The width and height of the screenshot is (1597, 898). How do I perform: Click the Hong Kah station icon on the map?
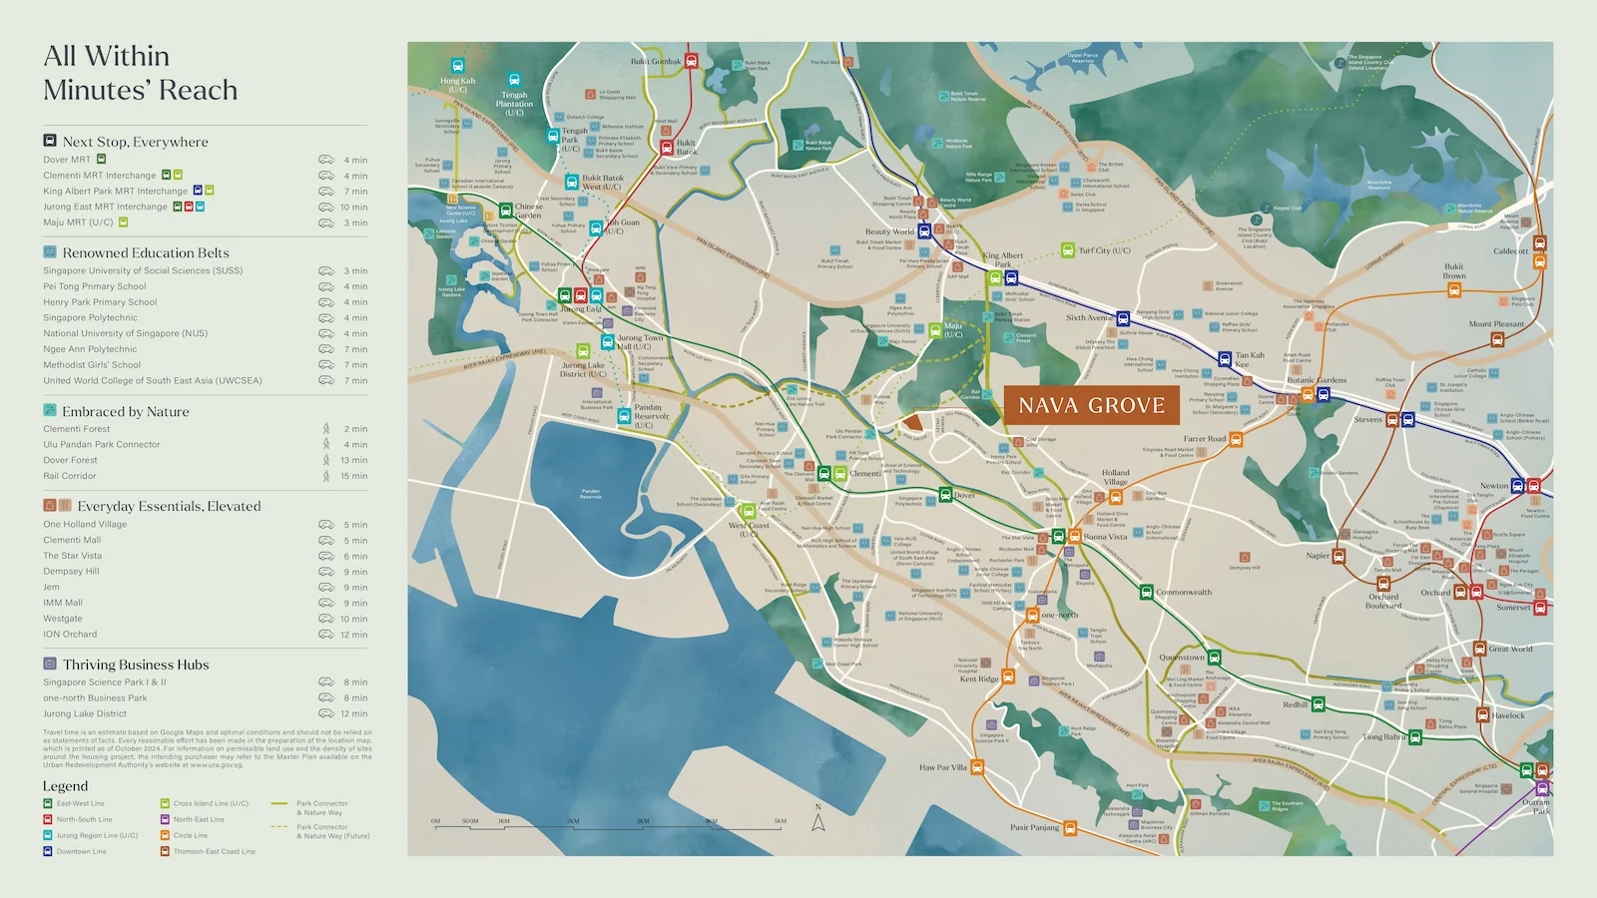click(x=458, y=66)
